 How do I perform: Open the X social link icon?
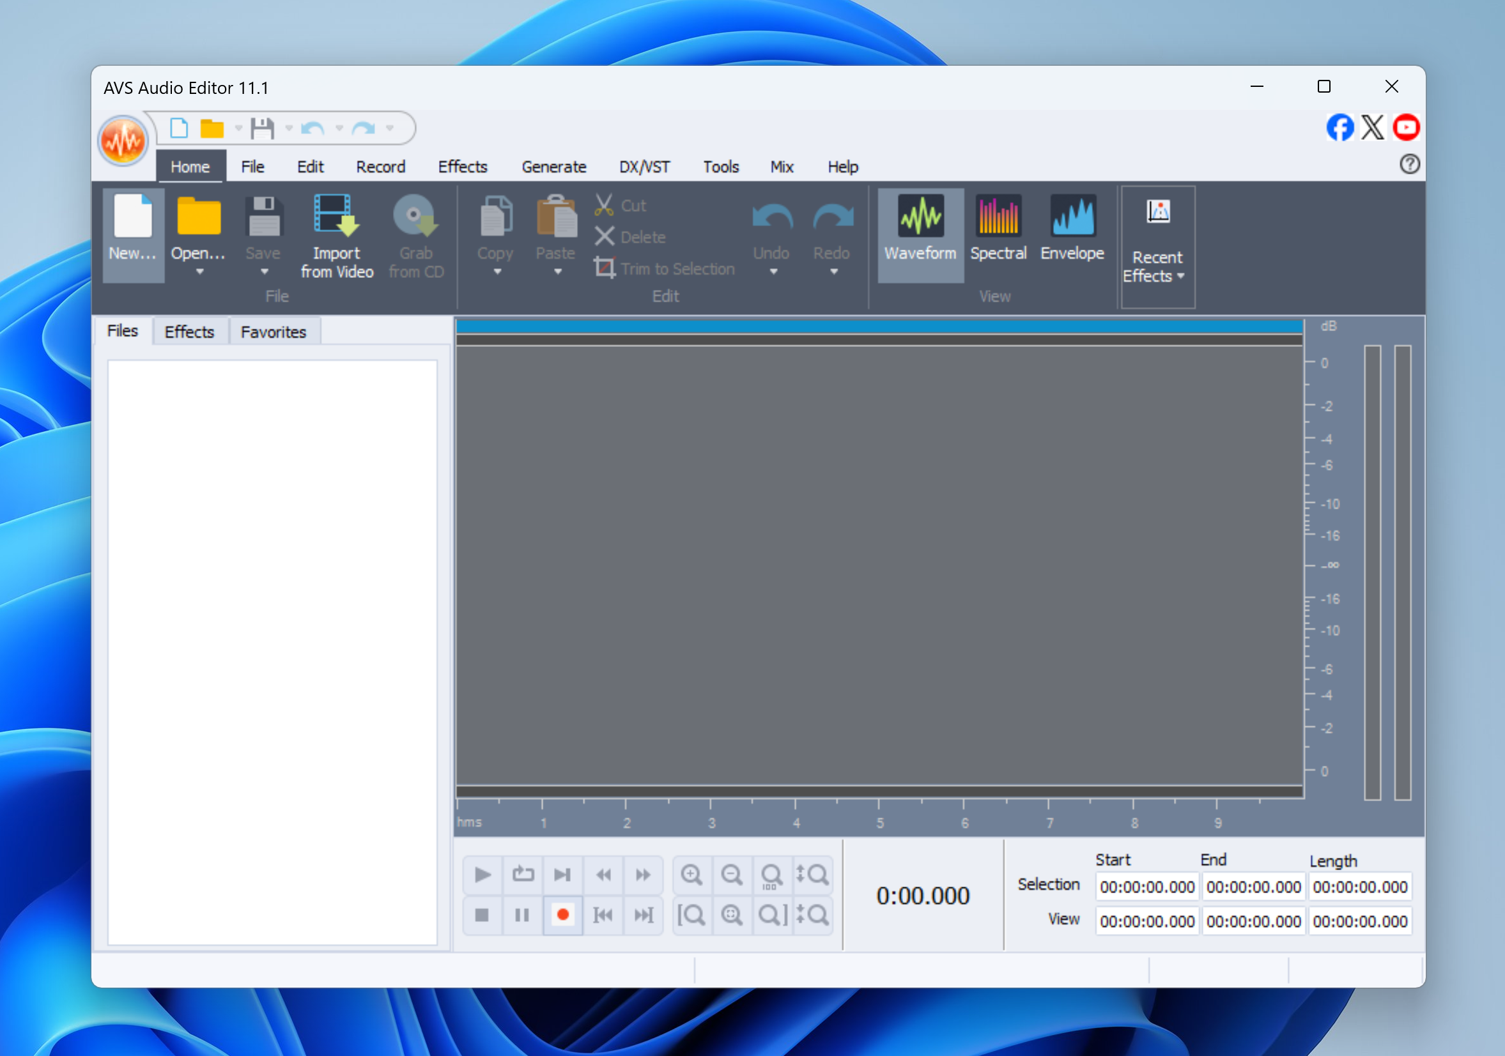1373,127
